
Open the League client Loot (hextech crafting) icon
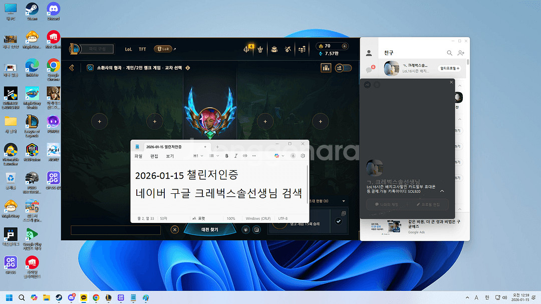tap(288, 49)
